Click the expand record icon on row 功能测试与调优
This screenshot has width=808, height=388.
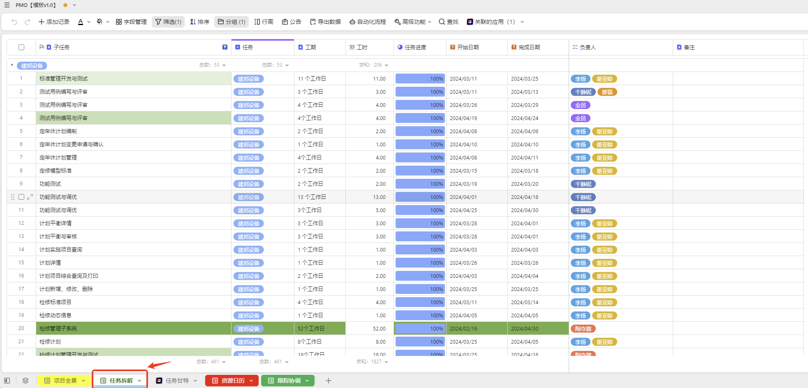point(30,197)
